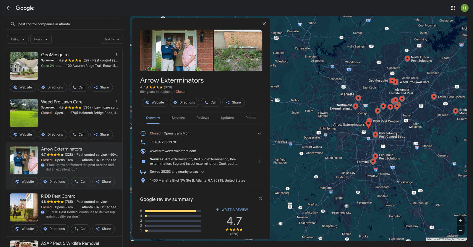Open the GeoMosquito house thumbnail

pos(24,66)
